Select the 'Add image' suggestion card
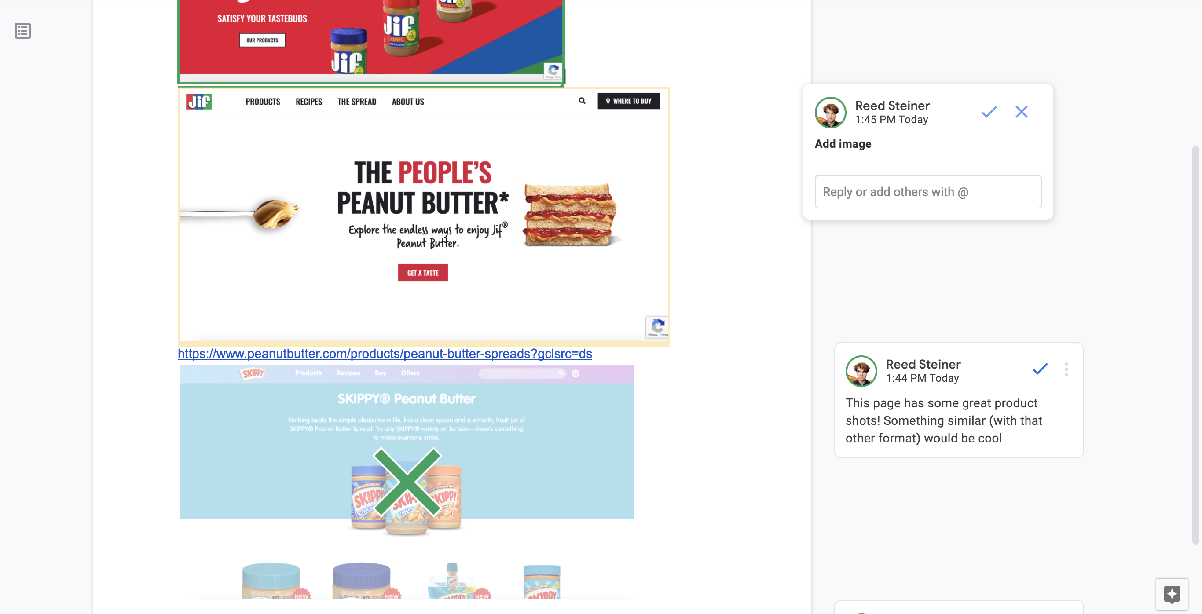Image resolution: width=1202 pixels, height=614 pixels. pyautogui.click(x=927, y=152)
